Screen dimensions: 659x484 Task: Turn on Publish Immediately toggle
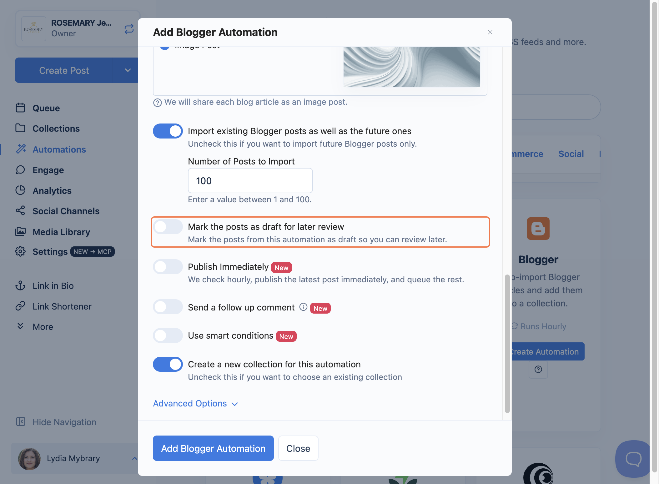click(x=168, y=267)
